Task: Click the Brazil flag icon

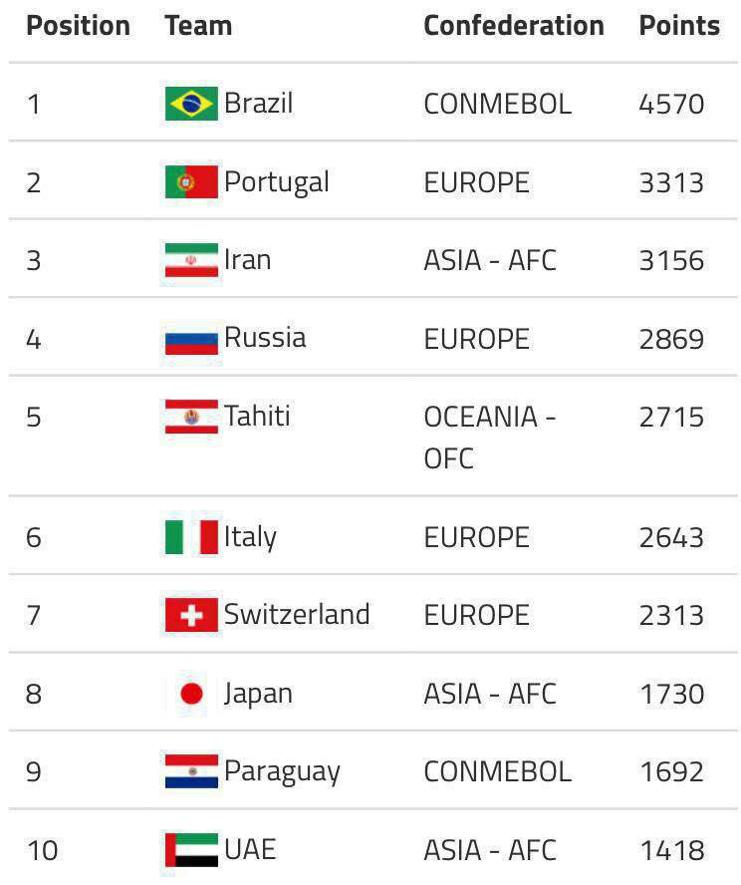Action: pos(191,104)
